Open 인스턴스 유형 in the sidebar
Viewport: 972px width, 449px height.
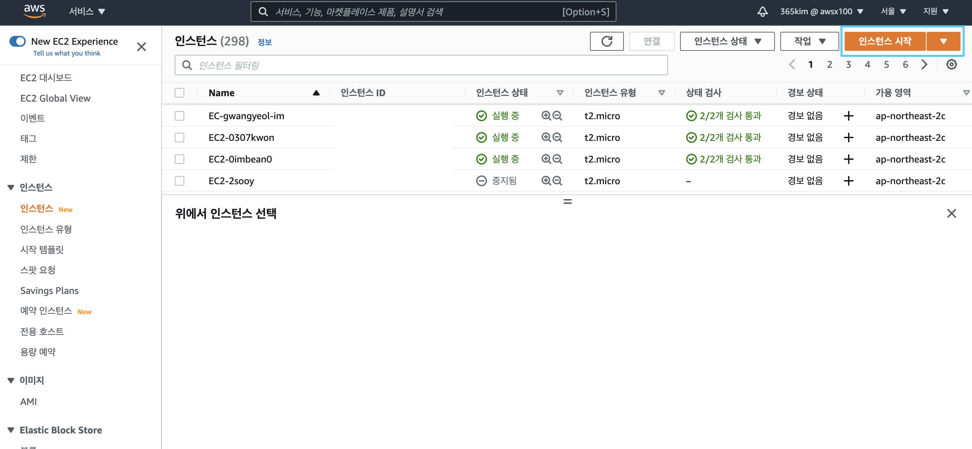(46, 229)
